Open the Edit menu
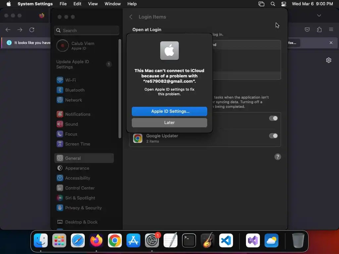 [x=77, y=4]
